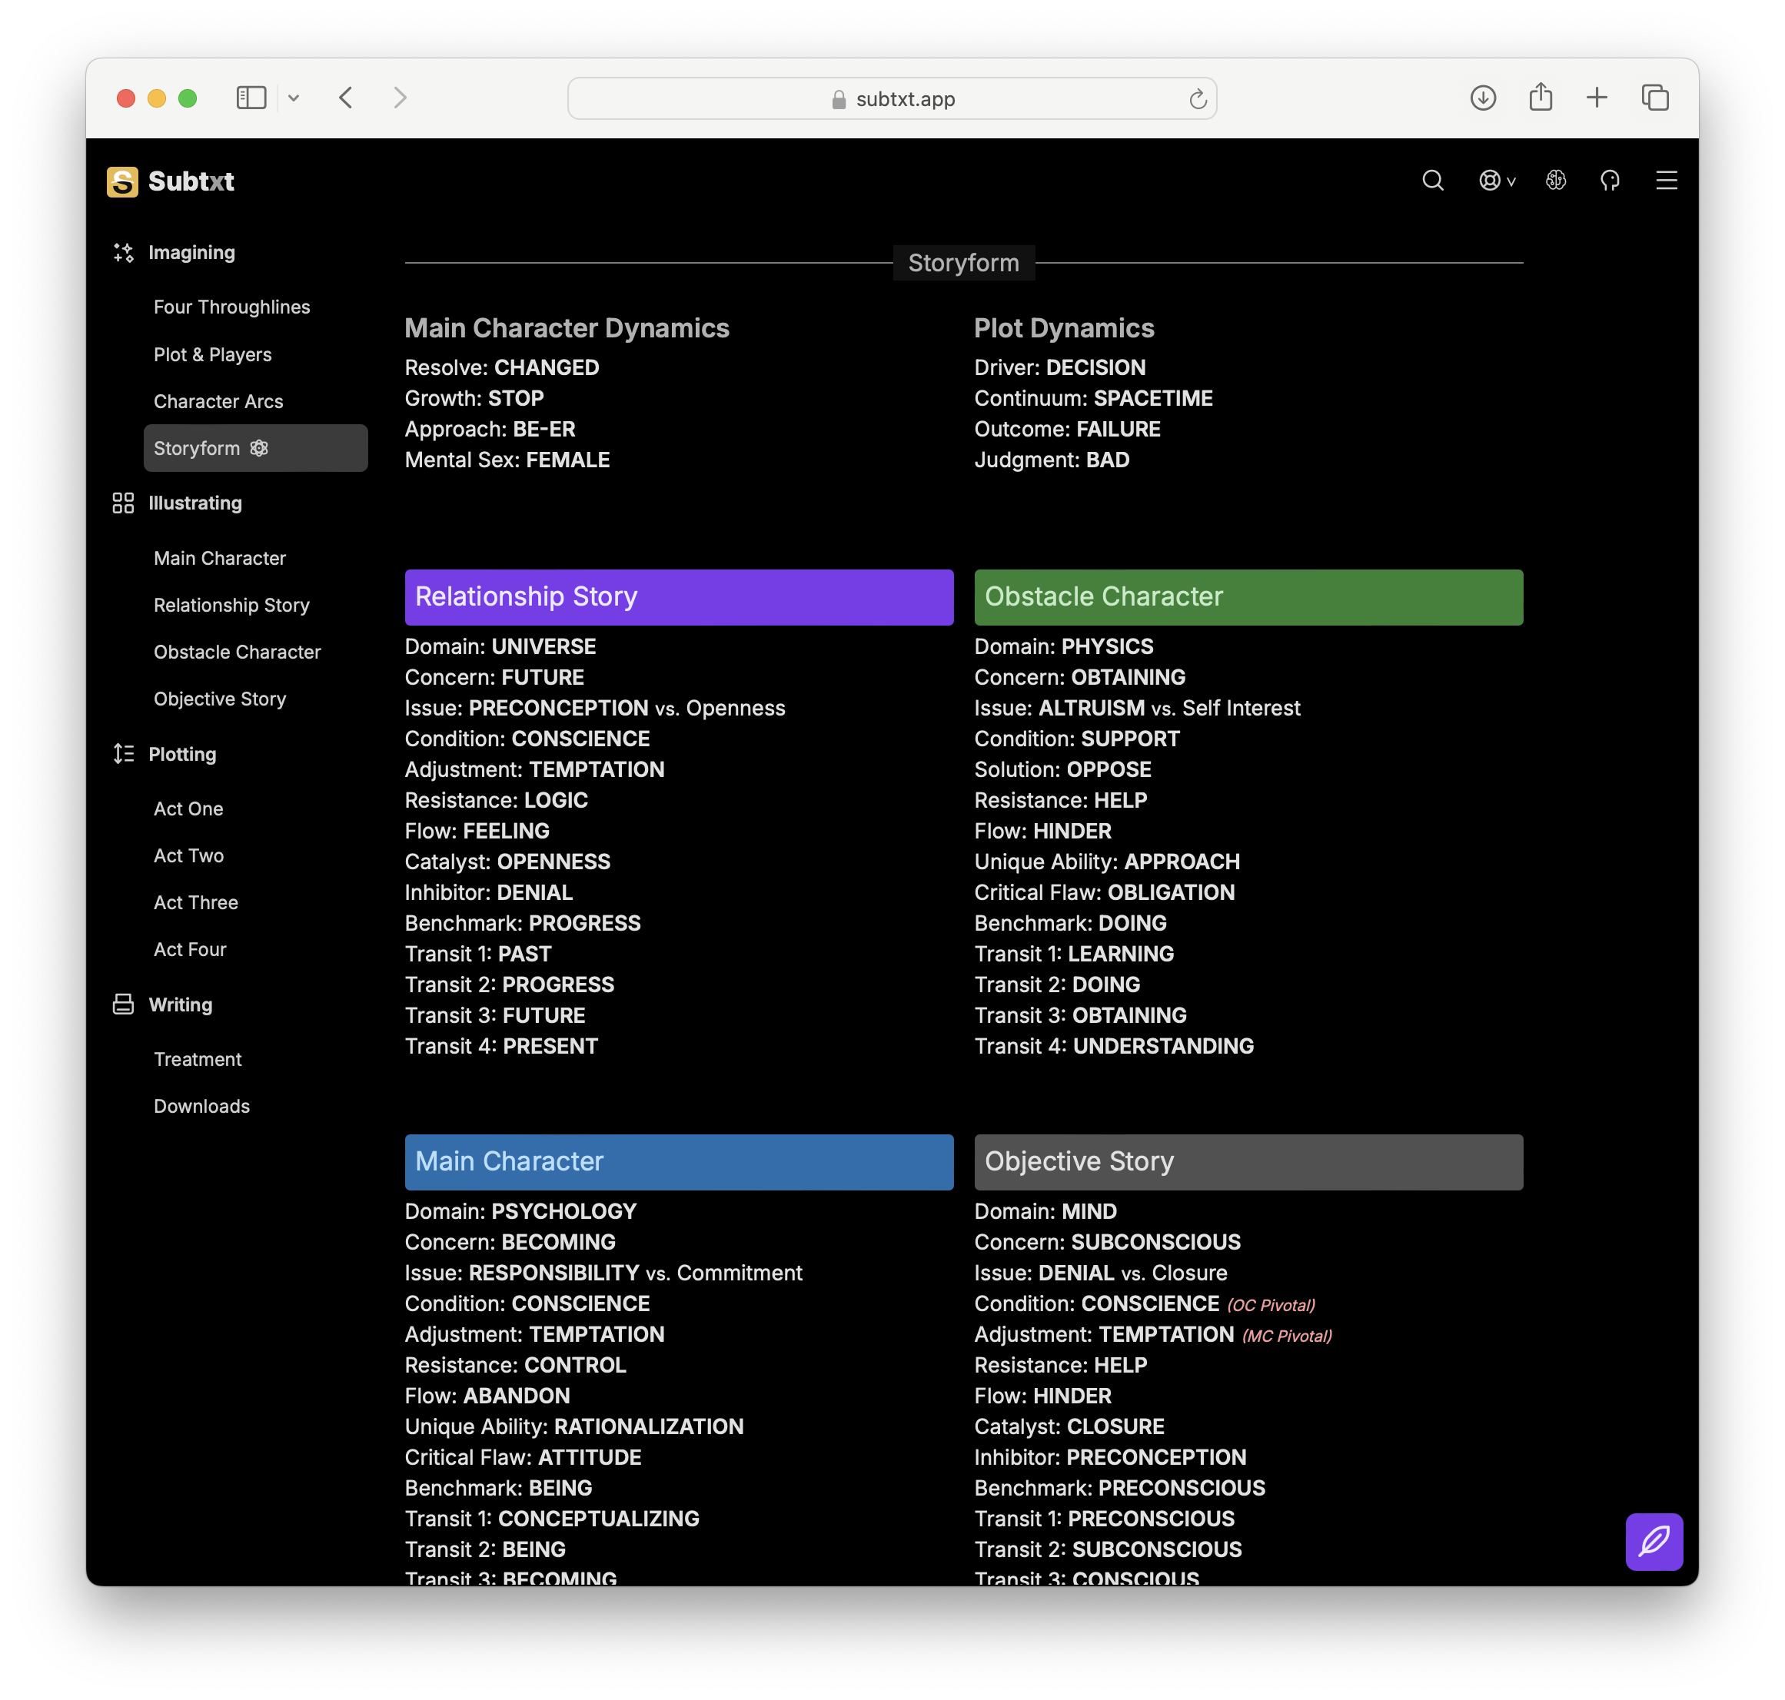The width and height of the screenshot is (1785, 1700).
Task: Toggle Objective Story throughline visibility
Action: coord(1248,1158)
